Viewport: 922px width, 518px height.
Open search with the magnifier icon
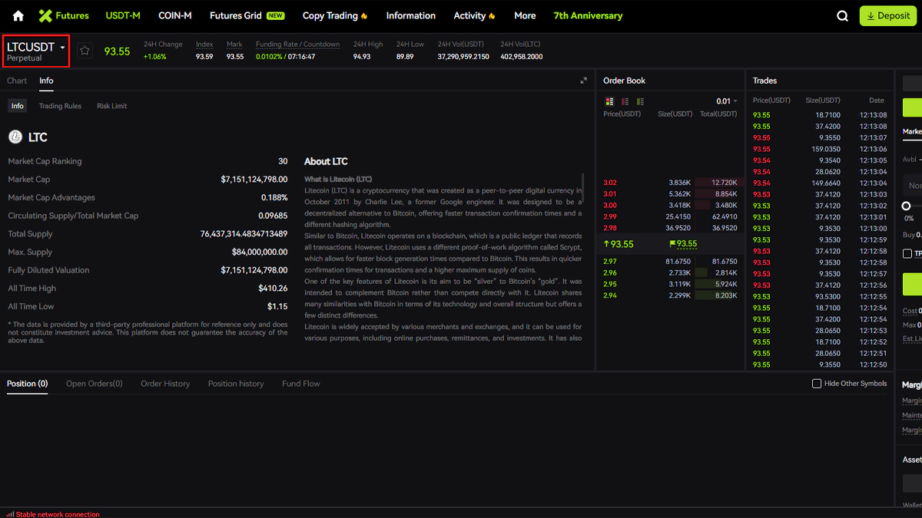tap(843, 16)
